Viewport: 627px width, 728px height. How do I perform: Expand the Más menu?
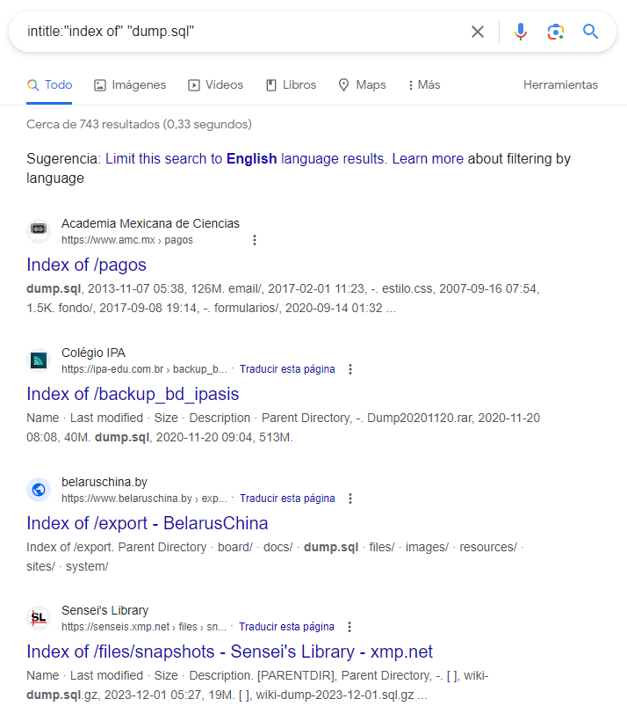(x=424, y=85)
